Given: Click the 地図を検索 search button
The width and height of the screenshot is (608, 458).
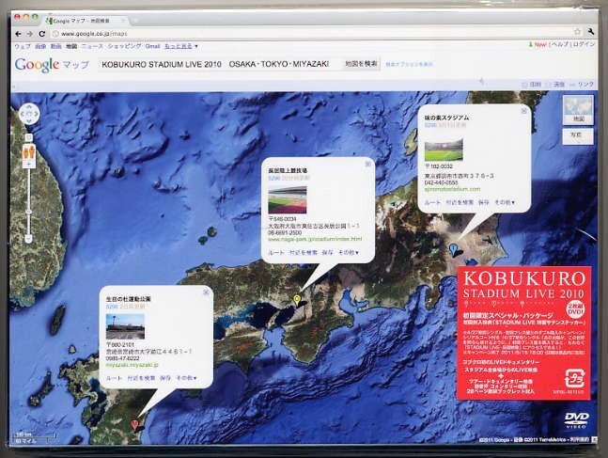Looking at the screenshot, I should pyautogui.click(x=361, y=64).
